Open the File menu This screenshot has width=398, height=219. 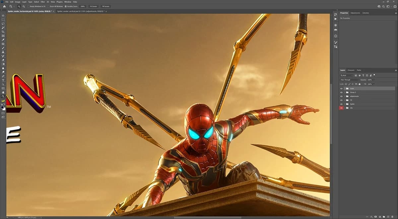(x=7, y=2)
